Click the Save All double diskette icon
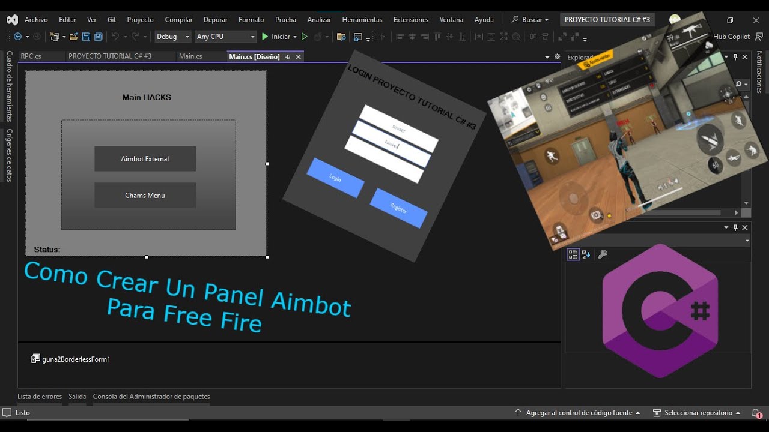769x432 pixels. coord(98,37)
